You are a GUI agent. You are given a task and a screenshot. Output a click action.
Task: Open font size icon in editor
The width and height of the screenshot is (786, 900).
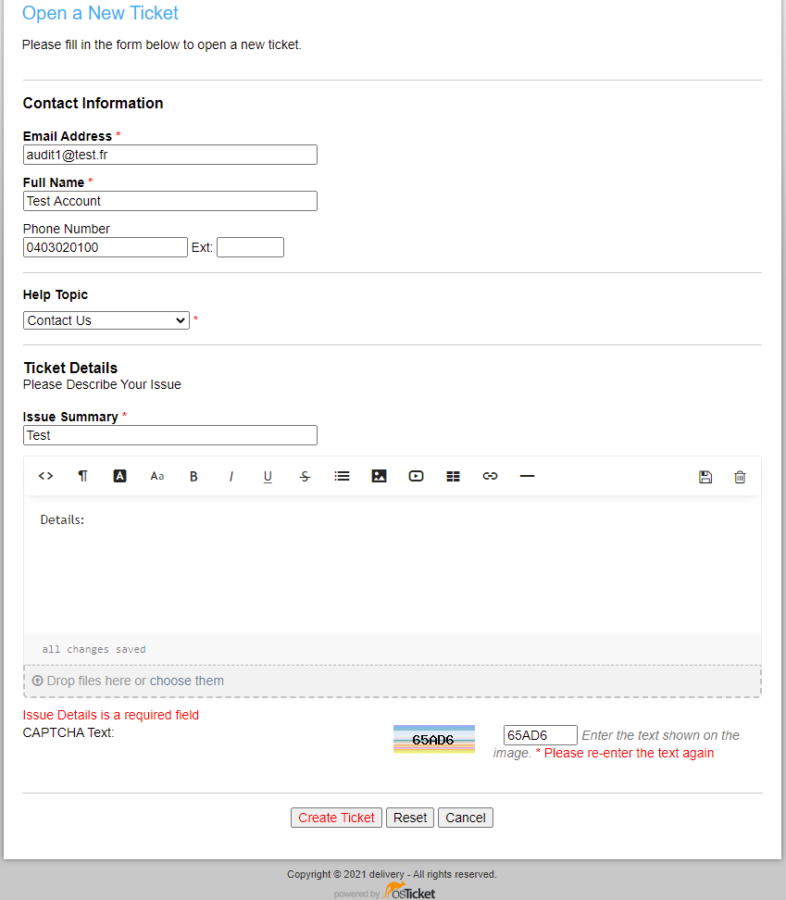click(x=156, y=476)
